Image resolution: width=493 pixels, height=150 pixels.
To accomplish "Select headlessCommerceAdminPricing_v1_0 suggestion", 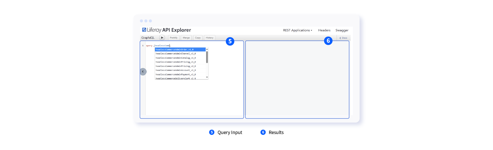I will [180, 62].
